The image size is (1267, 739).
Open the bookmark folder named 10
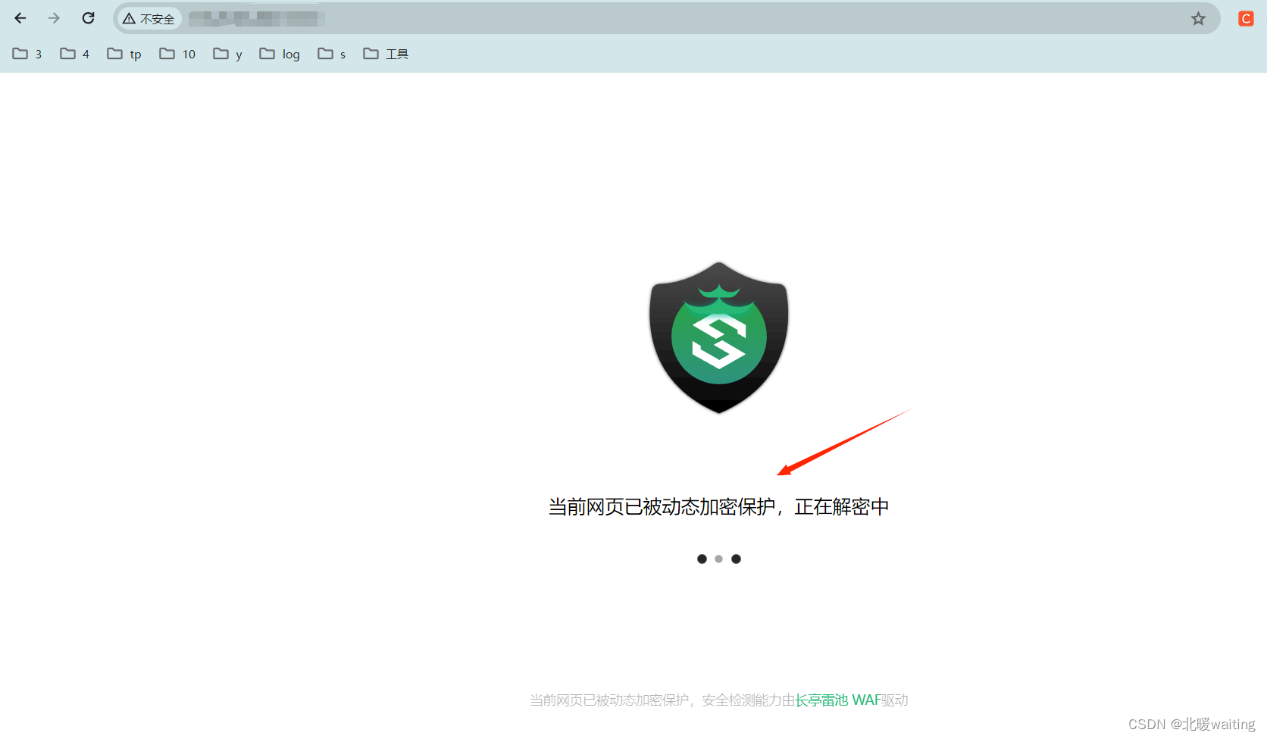pos(177,54)
